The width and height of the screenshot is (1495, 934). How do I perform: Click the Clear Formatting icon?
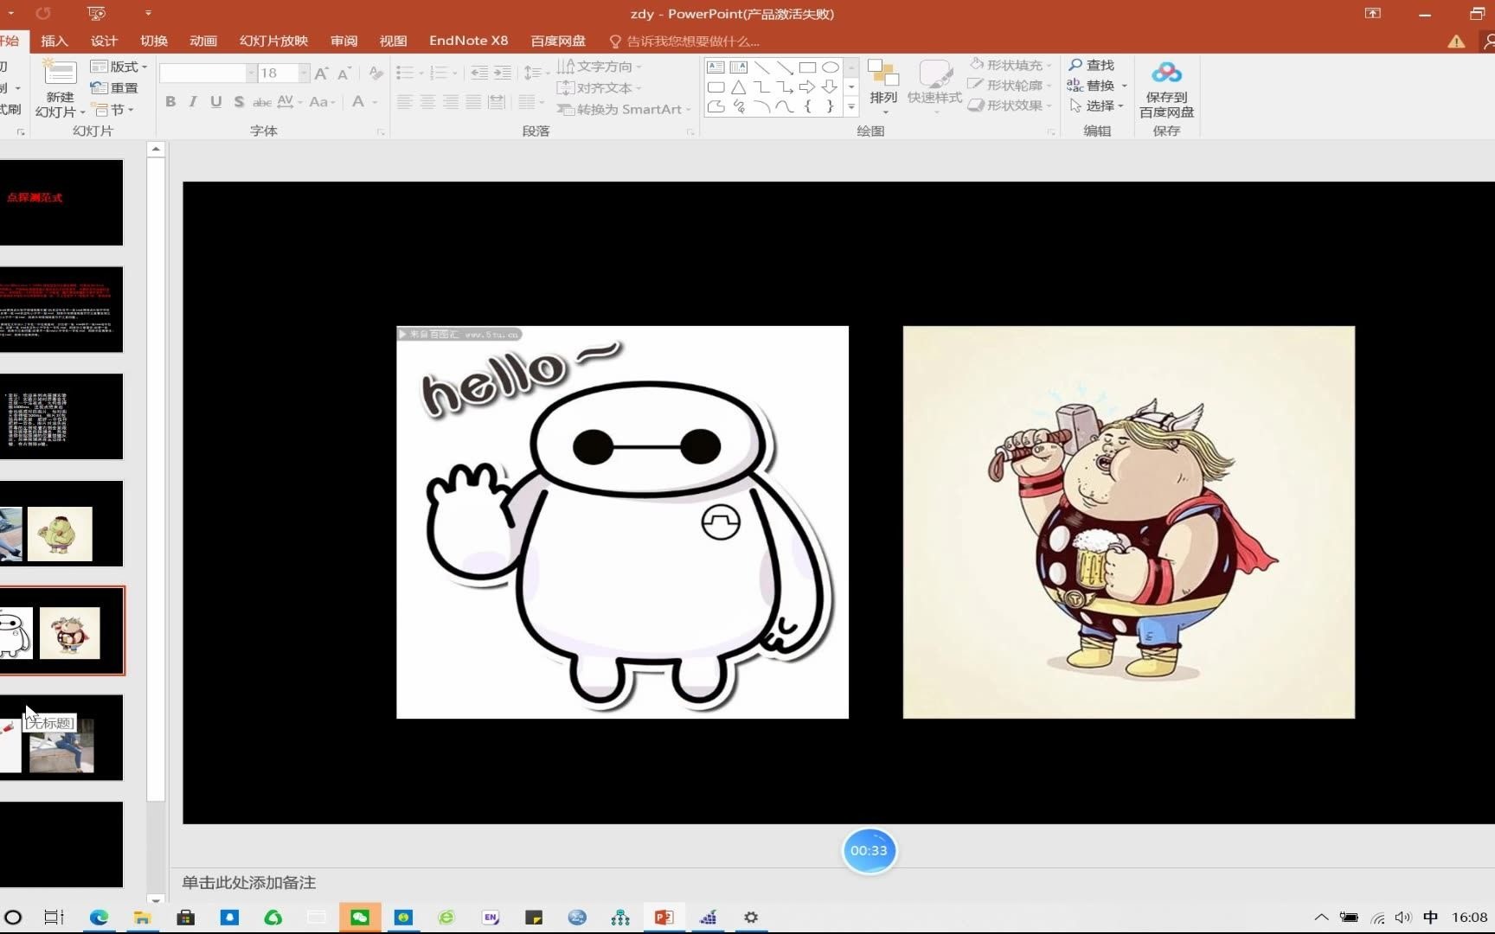[375, 74]
